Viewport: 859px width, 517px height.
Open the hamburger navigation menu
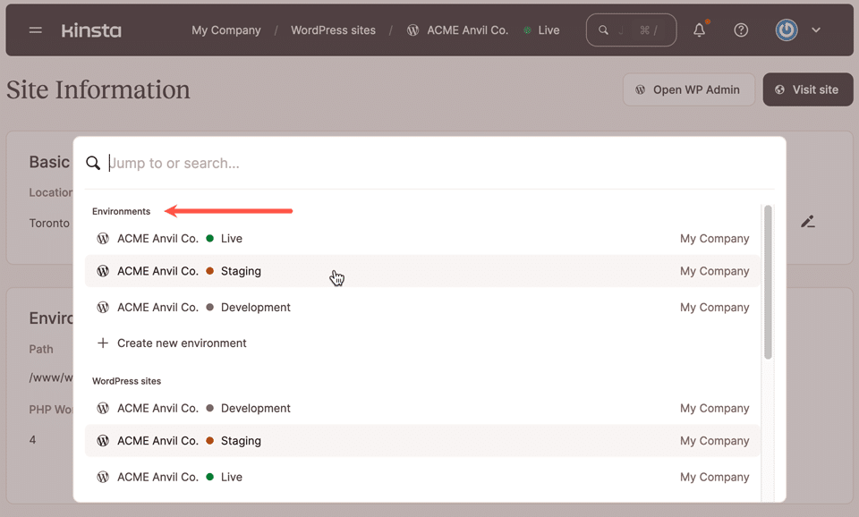click(35, 30)
